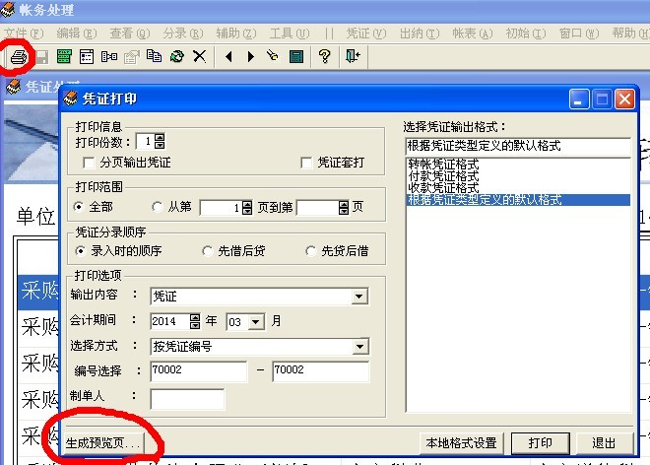Enable 凭证套打 checkbox

[306, 163]
